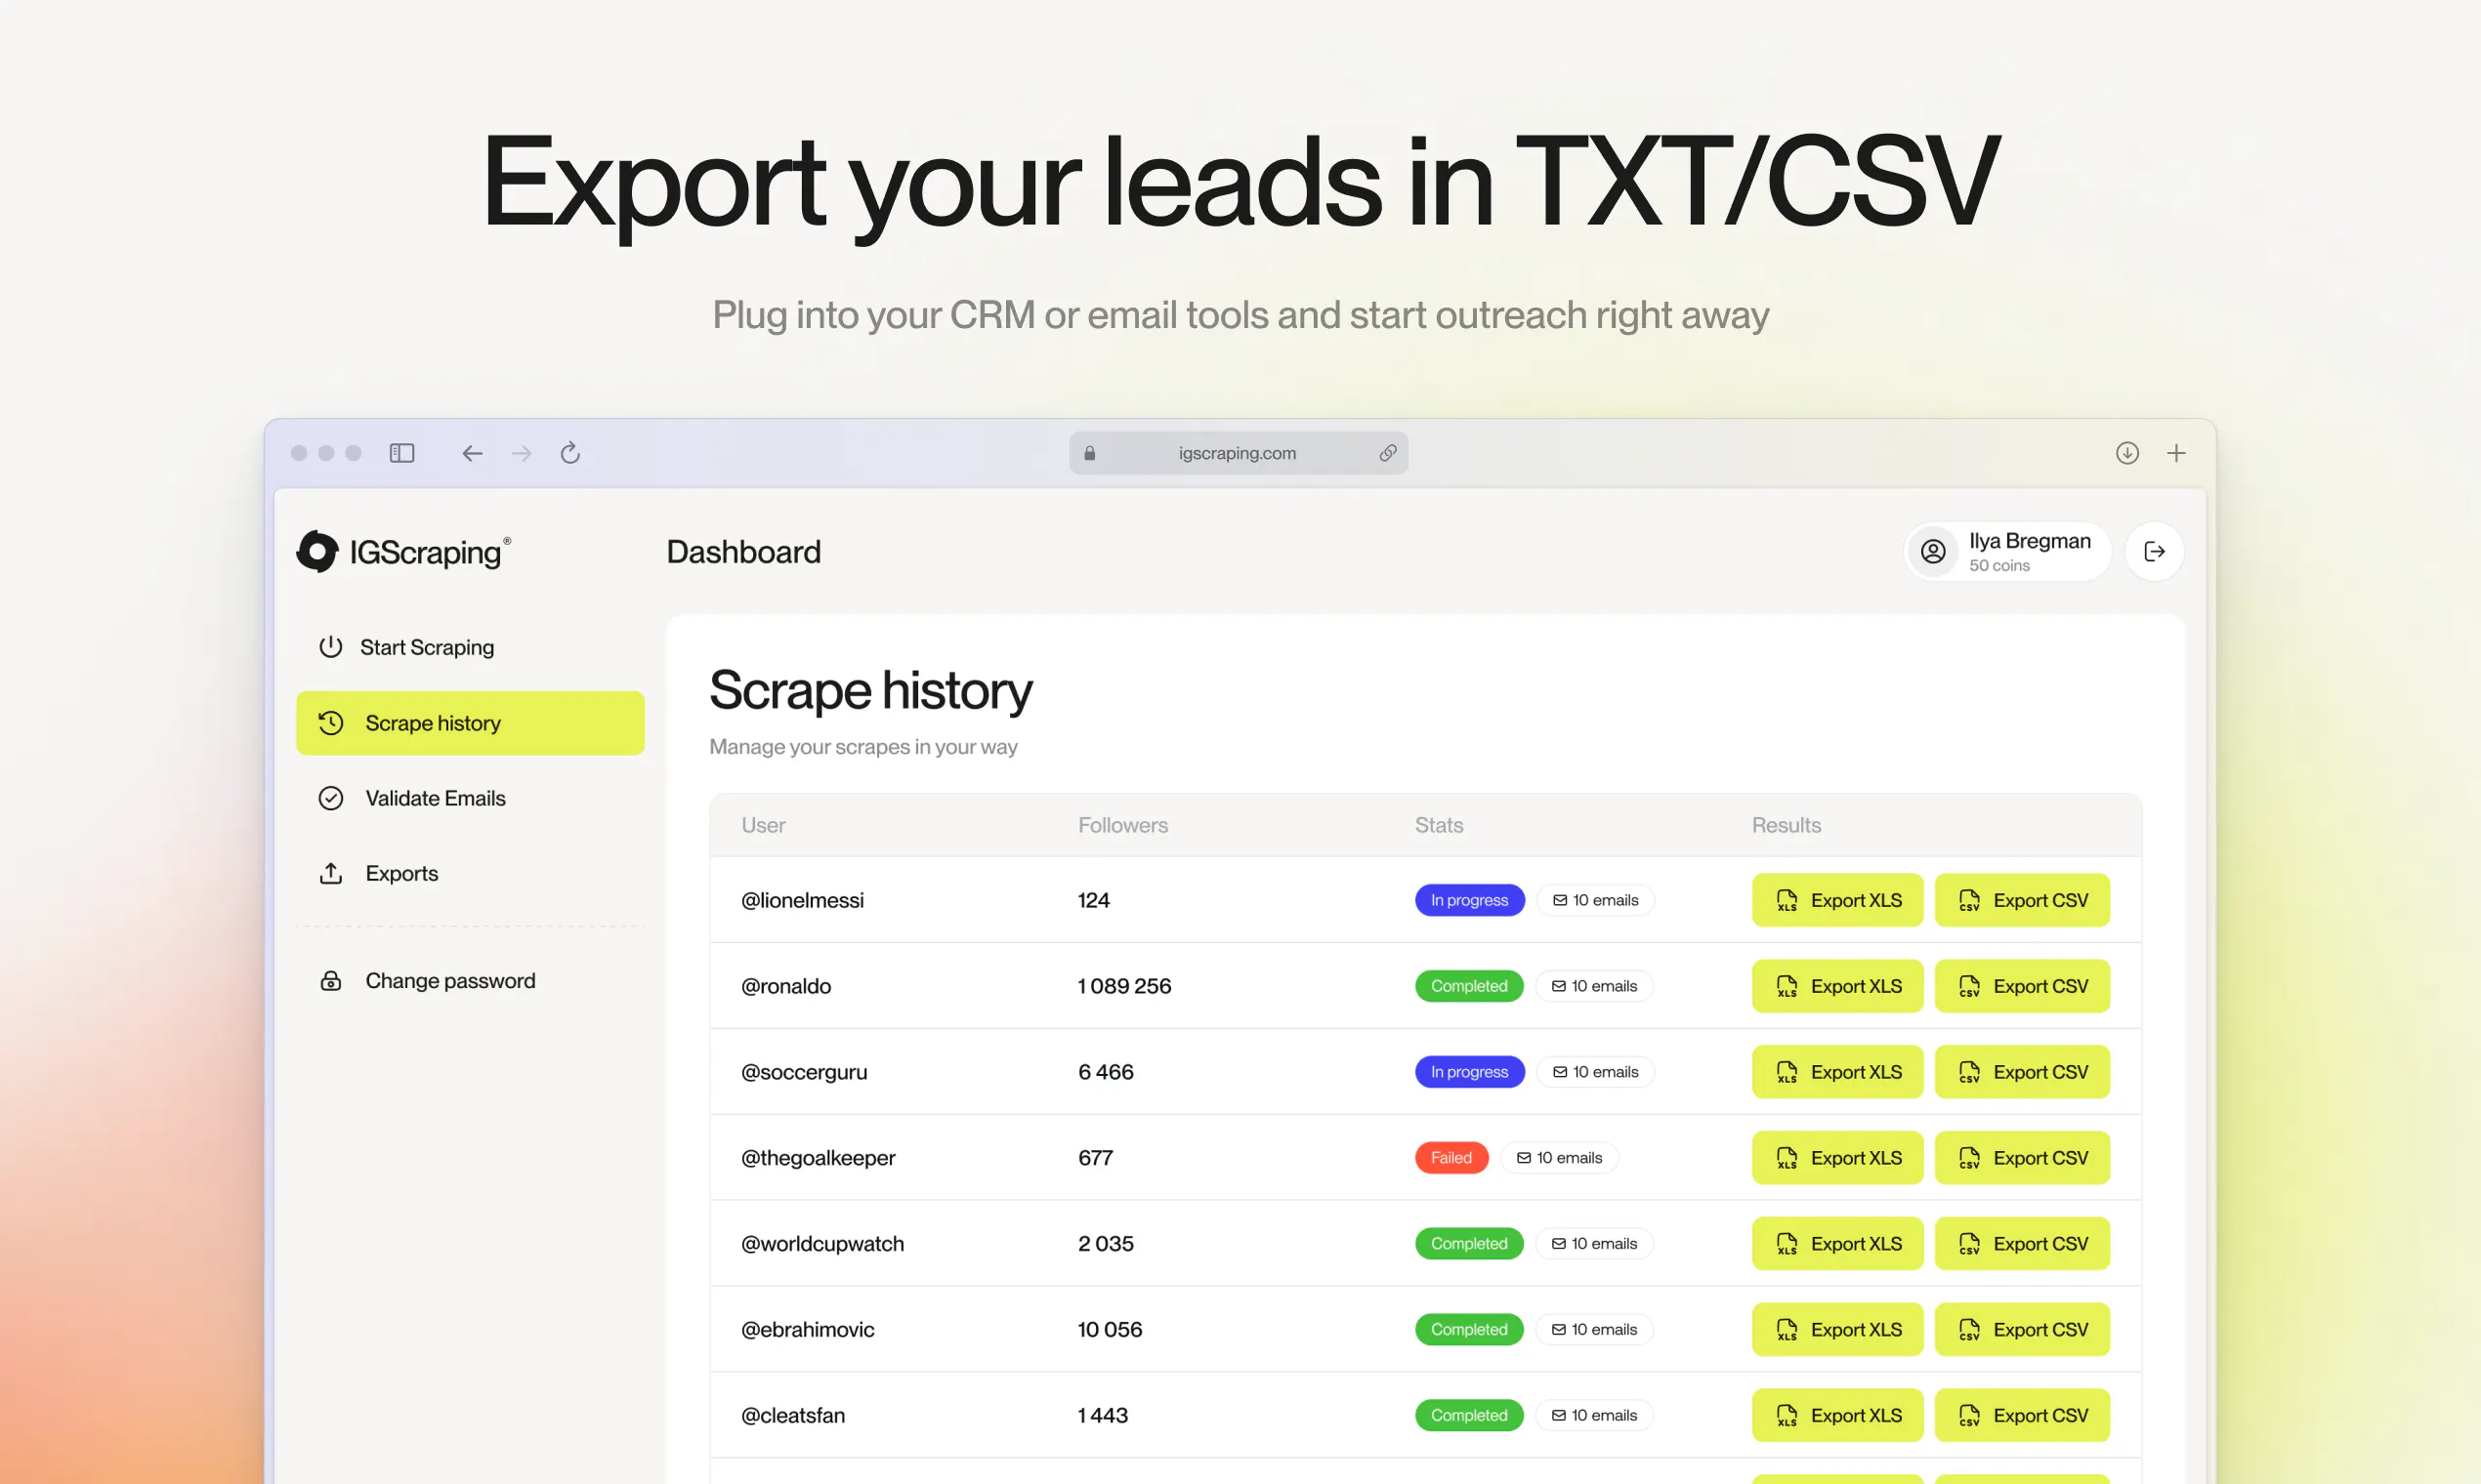Click the In progress badge for @lionelmessi
This screenshot has height=1484, width=2481.
pyautogui.click(x=1470, y=900)
